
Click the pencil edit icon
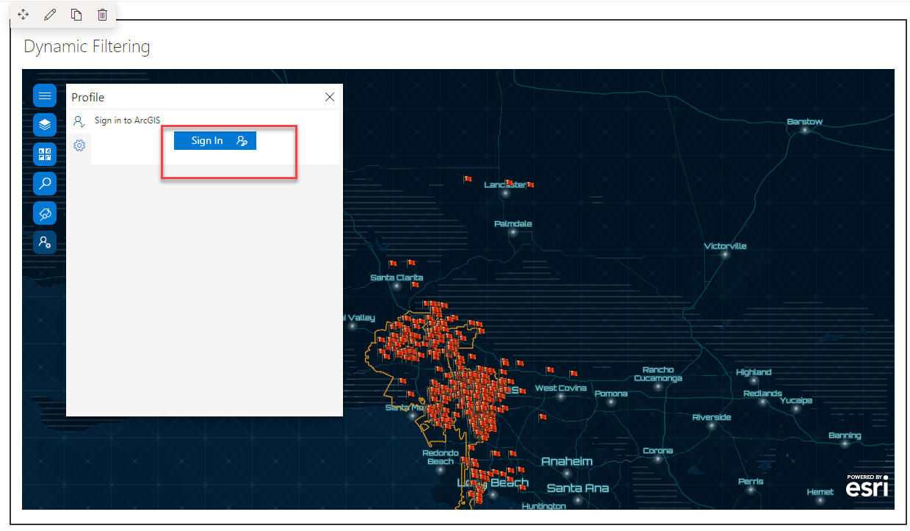point(50,15)
